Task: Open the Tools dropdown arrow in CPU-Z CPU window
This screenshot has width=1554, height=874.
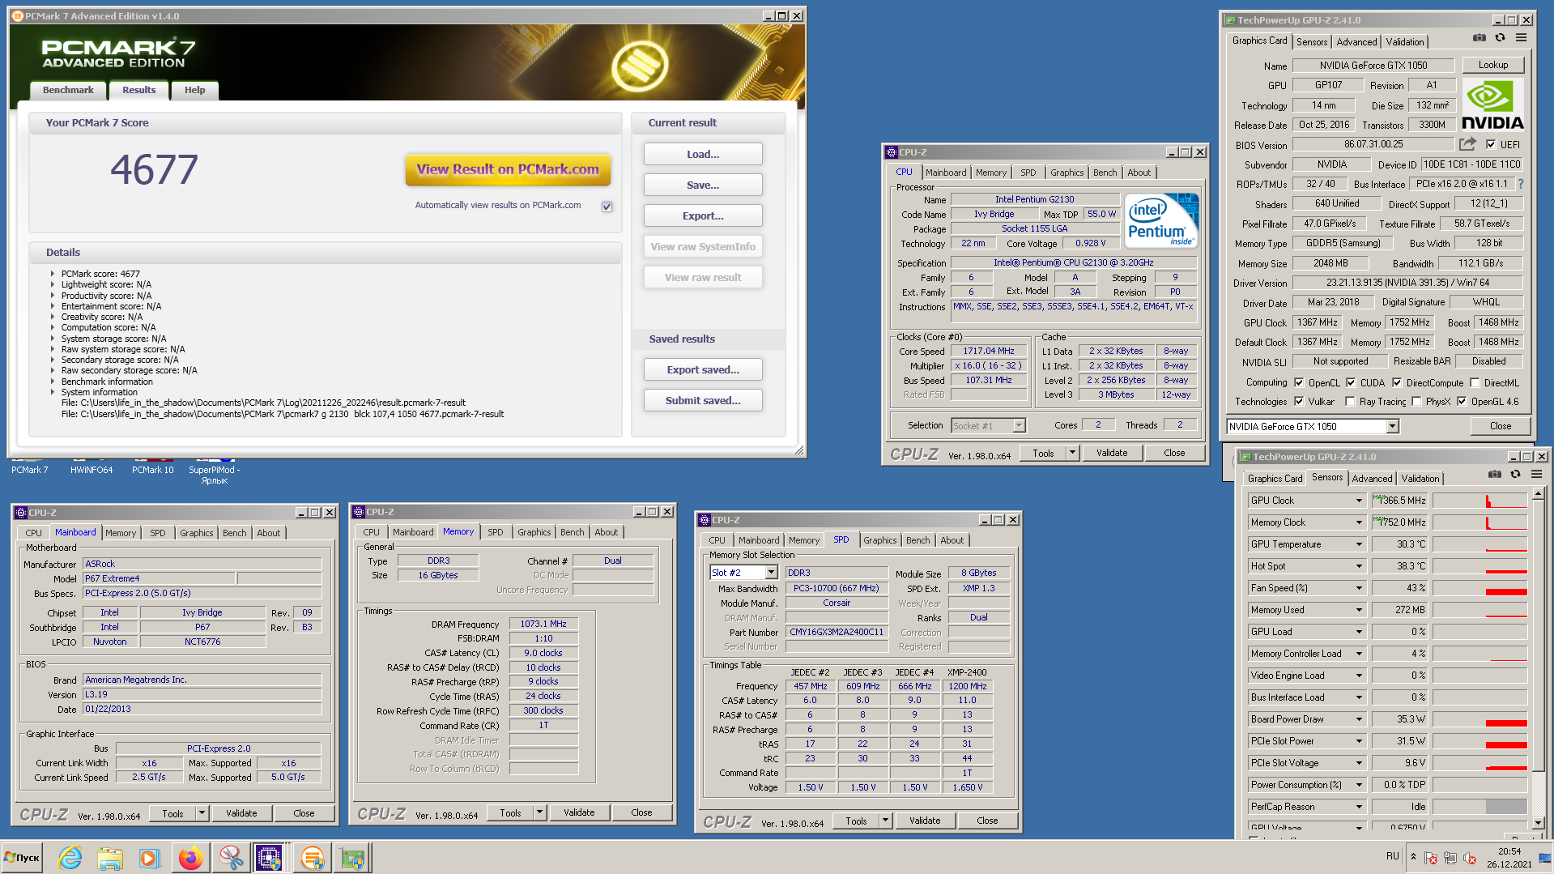Action: (1072, 453)
